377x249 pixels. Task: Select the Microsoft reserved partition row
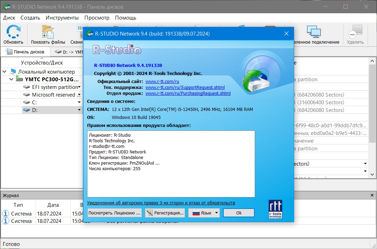(x=41, y=95)
